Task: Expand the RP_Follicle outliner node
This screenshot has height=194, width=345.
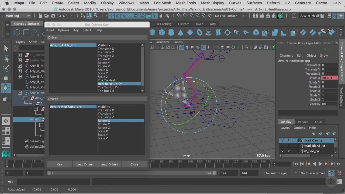Action: point(19,55)
